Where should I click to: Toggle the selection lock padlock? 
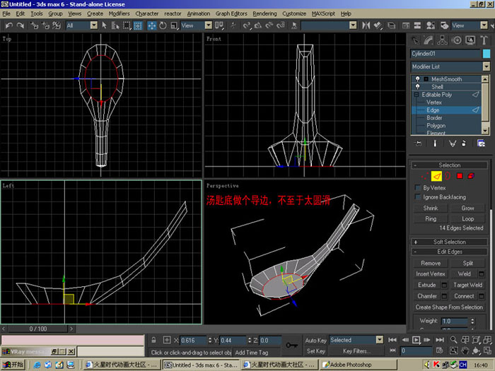(153, 340)
